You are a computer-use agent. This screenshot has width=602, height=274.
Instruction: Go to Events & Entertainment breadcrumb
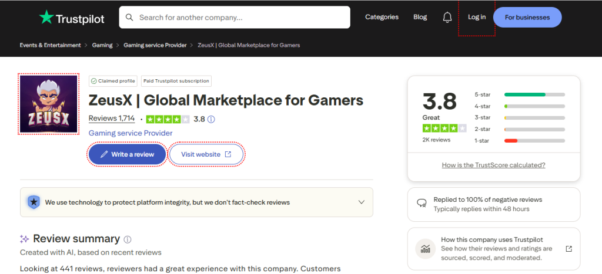(51, 45)
